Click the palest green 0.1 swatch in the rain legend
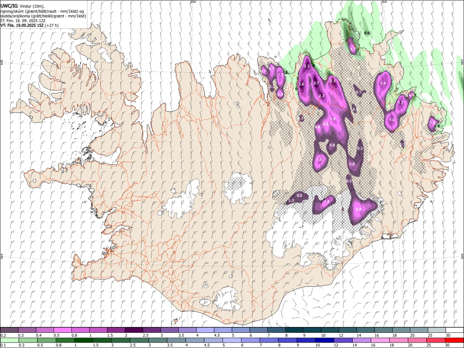 click(10, 340)
